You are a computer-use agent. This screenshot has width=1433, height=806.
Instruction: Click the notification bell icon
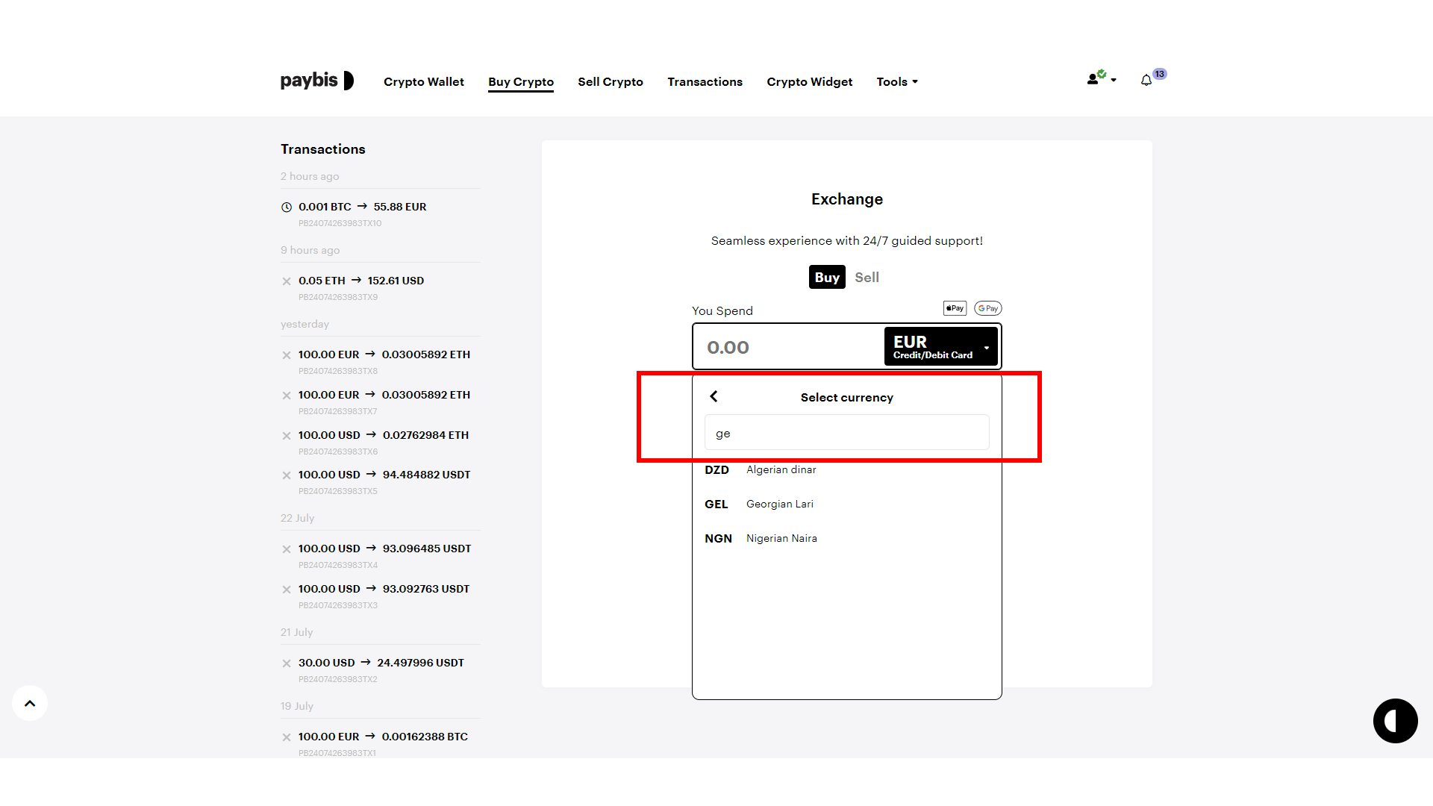pos(1146,81)
